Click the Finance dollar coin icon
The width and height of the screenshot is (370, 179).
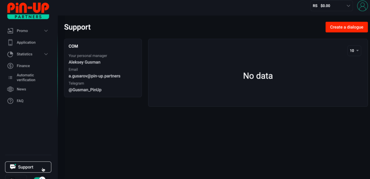[x=10, y=66]
